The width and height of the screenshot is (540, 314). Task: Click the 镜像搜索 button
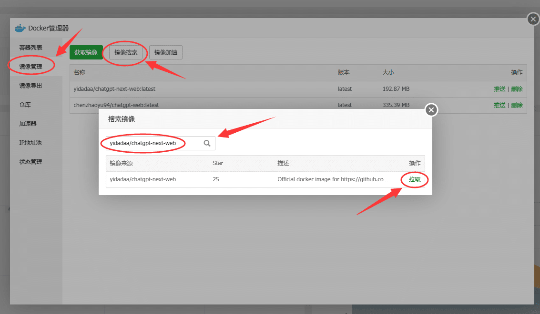tap(125, 52)
